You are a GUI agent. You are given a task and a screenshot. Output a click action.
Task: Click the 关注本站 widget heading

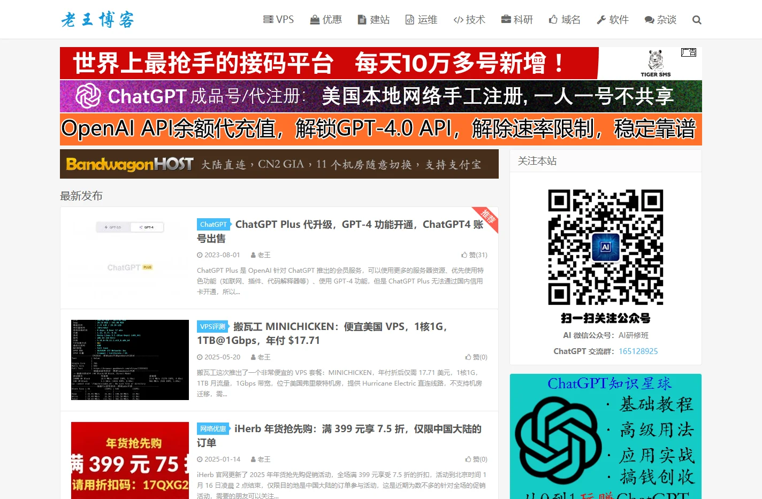[x=537, y=161]
